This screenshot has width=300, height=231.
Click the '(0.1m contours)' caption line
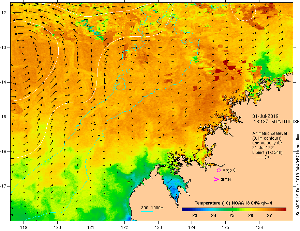point(267,138)
